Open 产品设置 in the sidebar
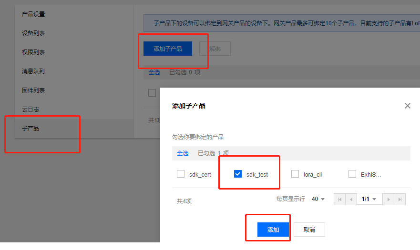 coord(33,14)
